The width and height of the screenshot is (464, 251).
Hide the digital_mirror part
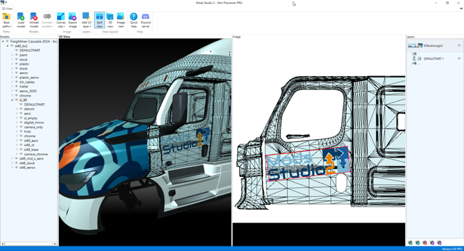click(21, 123)
